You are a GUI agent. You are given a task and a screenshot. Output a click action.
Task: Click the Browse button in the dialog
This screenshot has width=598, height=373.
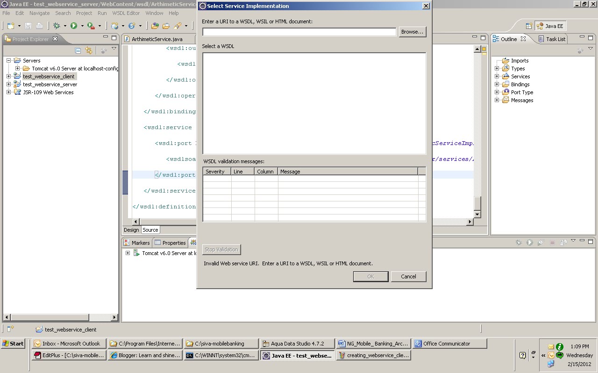tap(412, 32)
